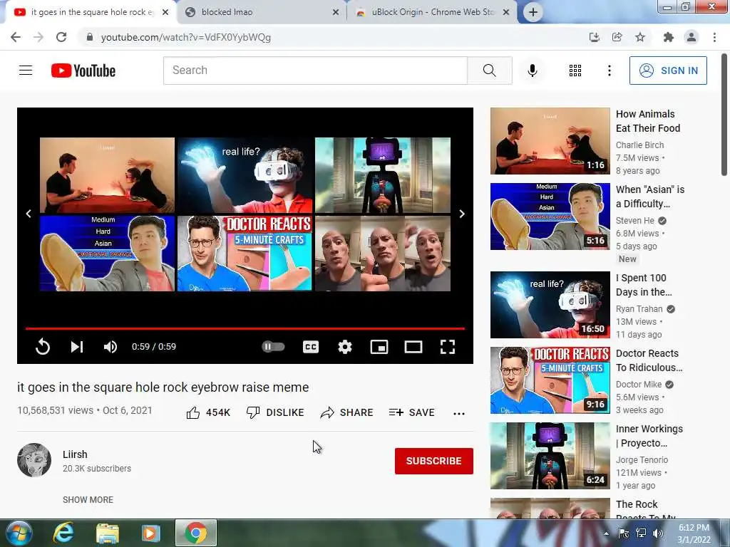730x547 pixels.
Task: Click the page vertical scrollbar
Action: (x=724, y=115)
